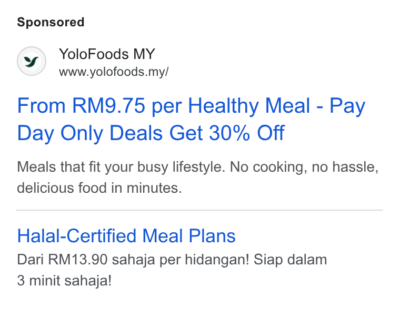Click 30% Off in the headline
Screen dimensions: 400x316
pyautogui.click(x=247, y=133)
